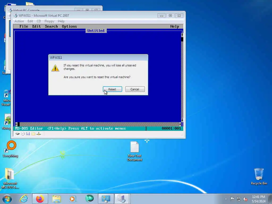This screenshot has height=204, width=272.
Task: Open the CD menu
Action: 39,21
